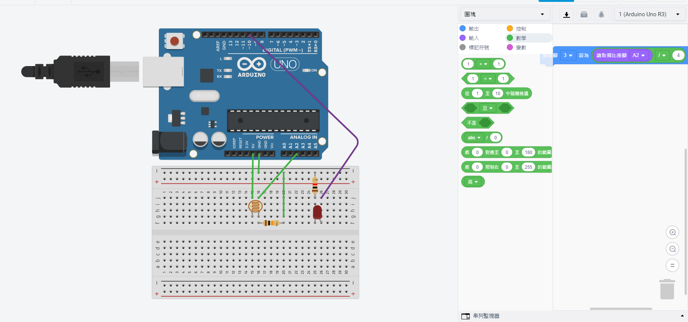Select the photoresistor on the breadboard

255,206
